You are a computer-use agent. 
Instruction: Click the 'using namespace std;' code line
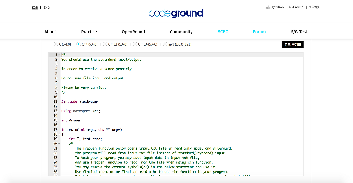point(81,111)
